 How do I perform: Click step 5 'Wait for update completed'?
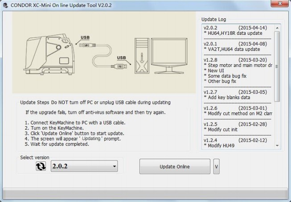pos(57,144)
